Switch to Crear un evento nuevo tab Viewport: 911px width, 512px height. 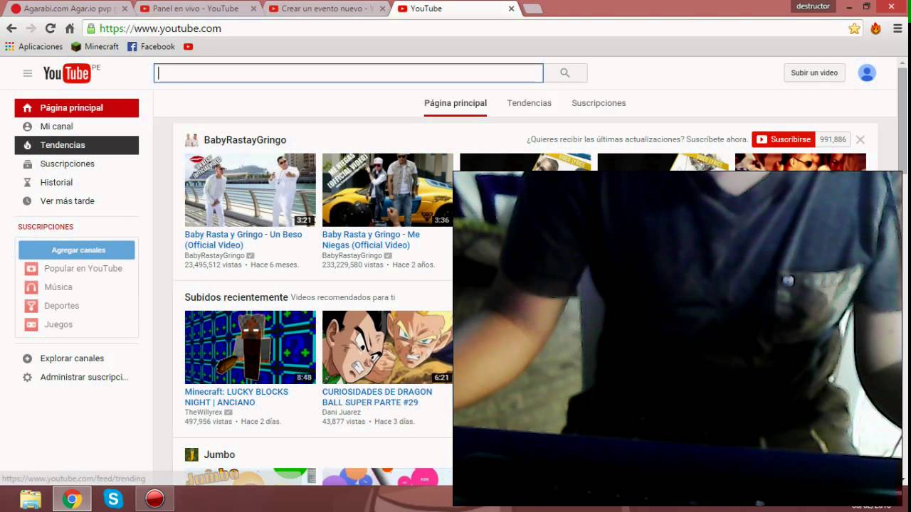click(x=327, y=9)
